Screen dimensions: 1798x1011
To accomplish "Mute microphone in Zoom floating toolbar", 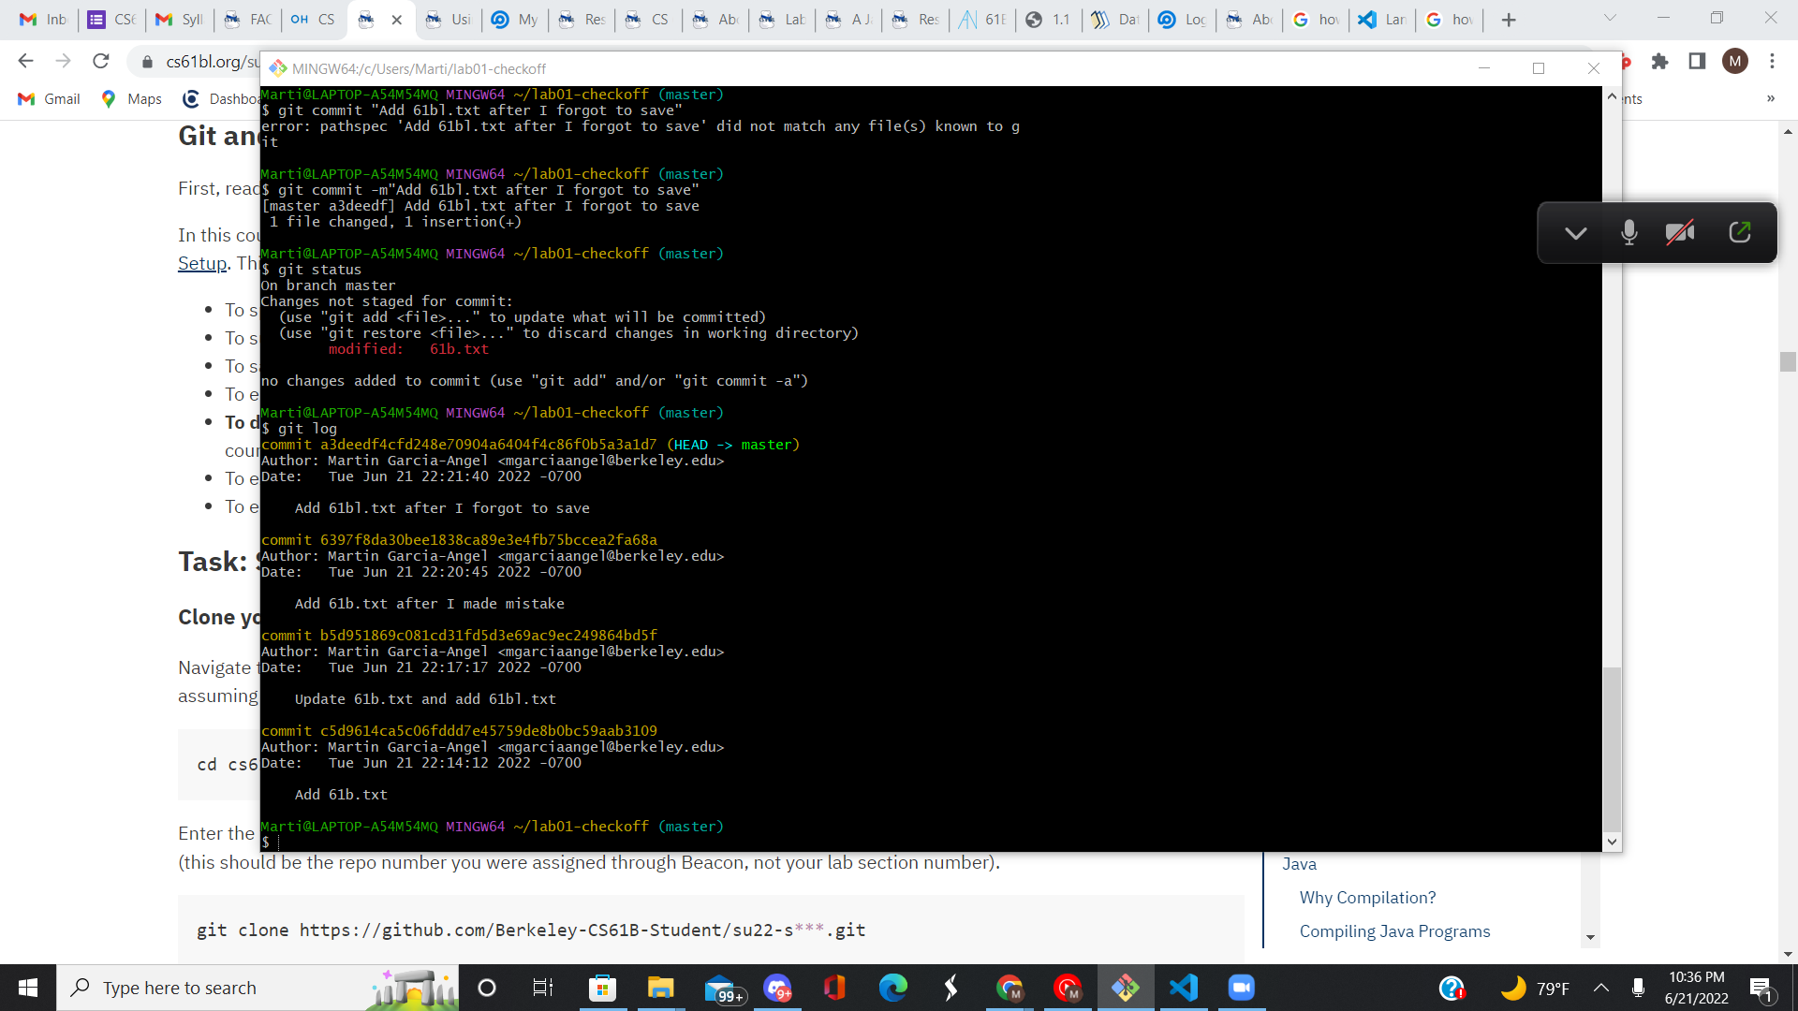I will [1629, 232].
